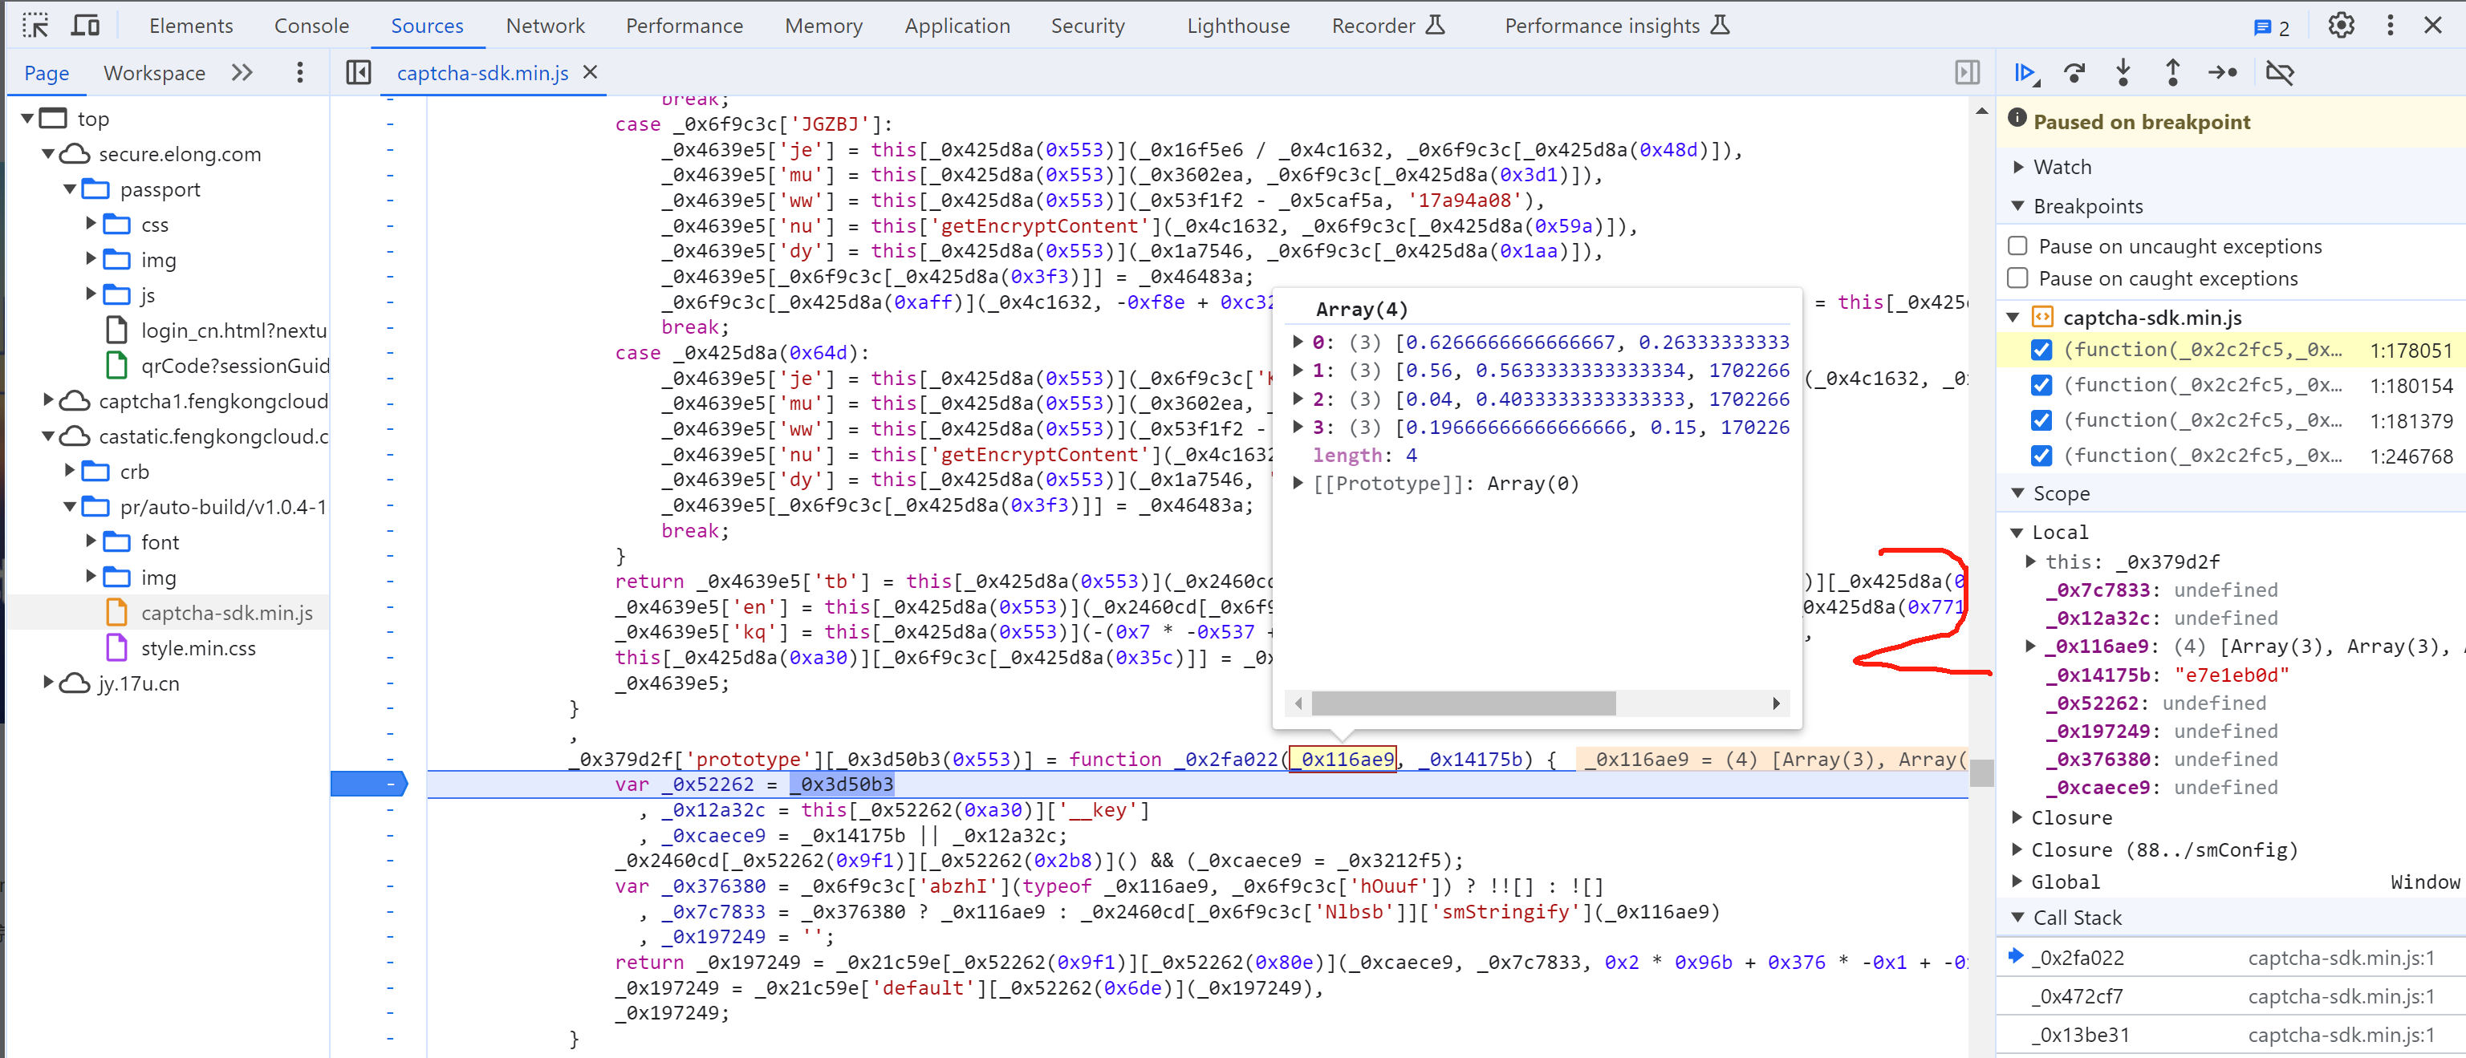Viewport: 2466px width, 1058px height.
Task: Click popup scrollbar right arrow
Action: 1777,704
